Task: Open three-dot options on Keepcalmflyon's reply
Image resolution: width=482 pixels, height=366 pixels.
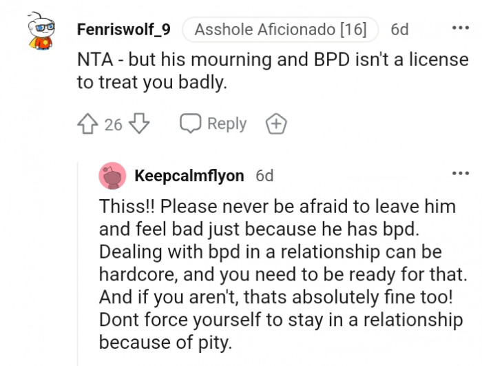Action: tap(459, 173)
